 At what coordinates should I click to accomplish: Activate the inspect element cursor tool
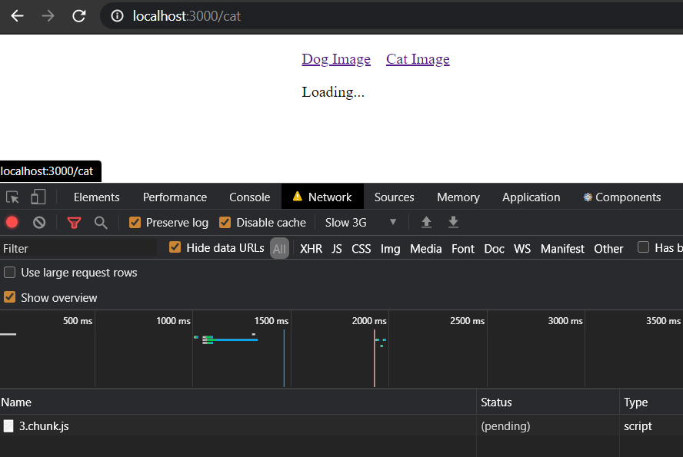click(12, 197)
